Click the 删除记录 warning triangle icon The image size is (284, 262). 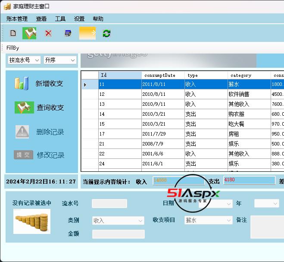(22, 132)
